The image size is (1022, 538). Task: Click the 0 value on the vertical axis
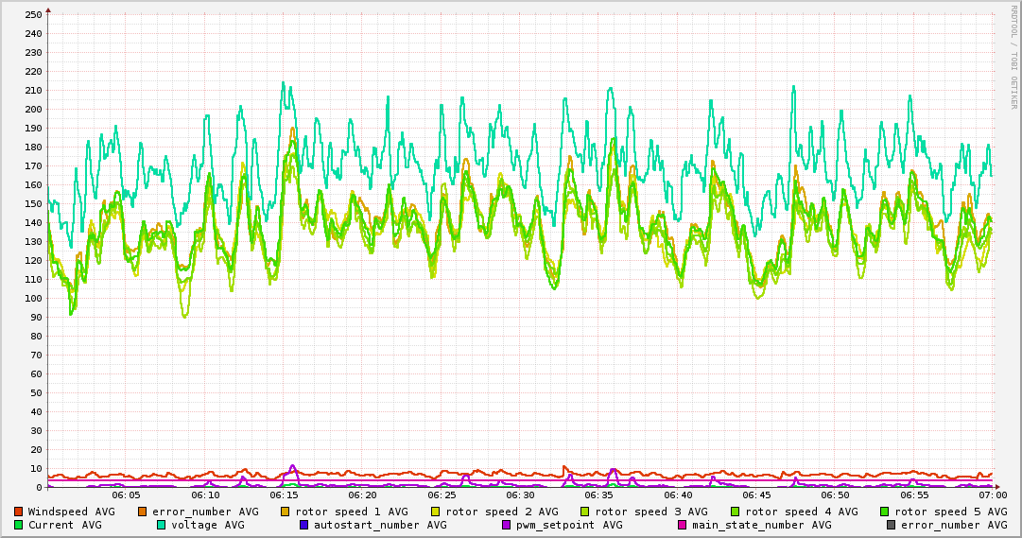click(39, 487)
